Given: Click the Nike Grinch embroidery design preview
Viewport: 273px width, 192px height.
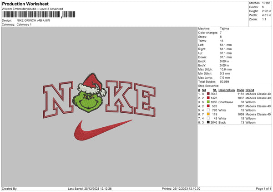Looking at the screenshot, I should 99,107.
